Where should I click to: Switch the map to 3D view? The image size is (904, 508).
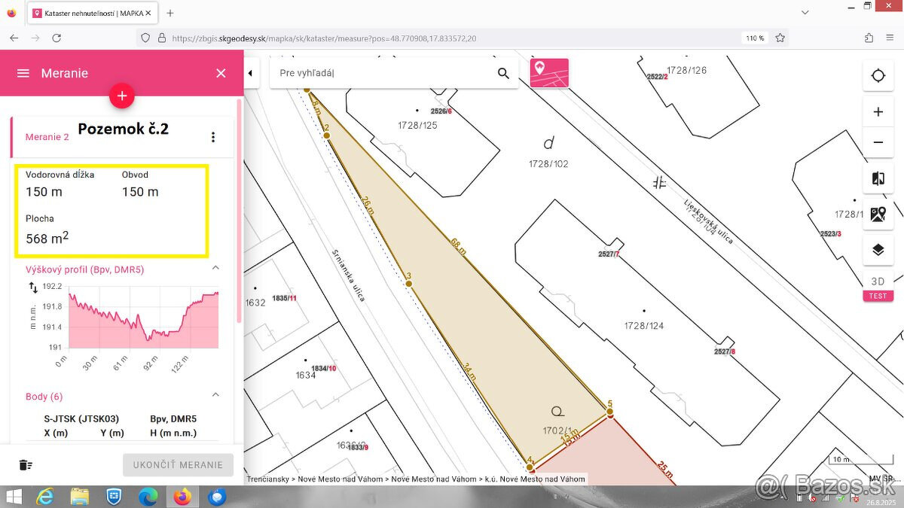tap(878, 281)
